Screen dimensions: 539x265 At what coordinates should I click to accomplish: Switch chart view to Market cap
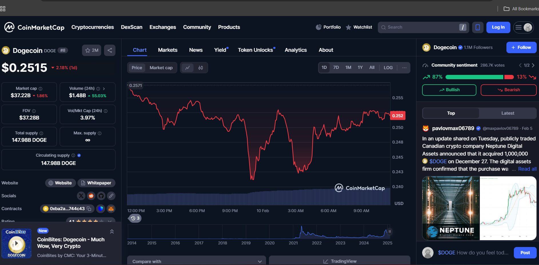[161, 67]
